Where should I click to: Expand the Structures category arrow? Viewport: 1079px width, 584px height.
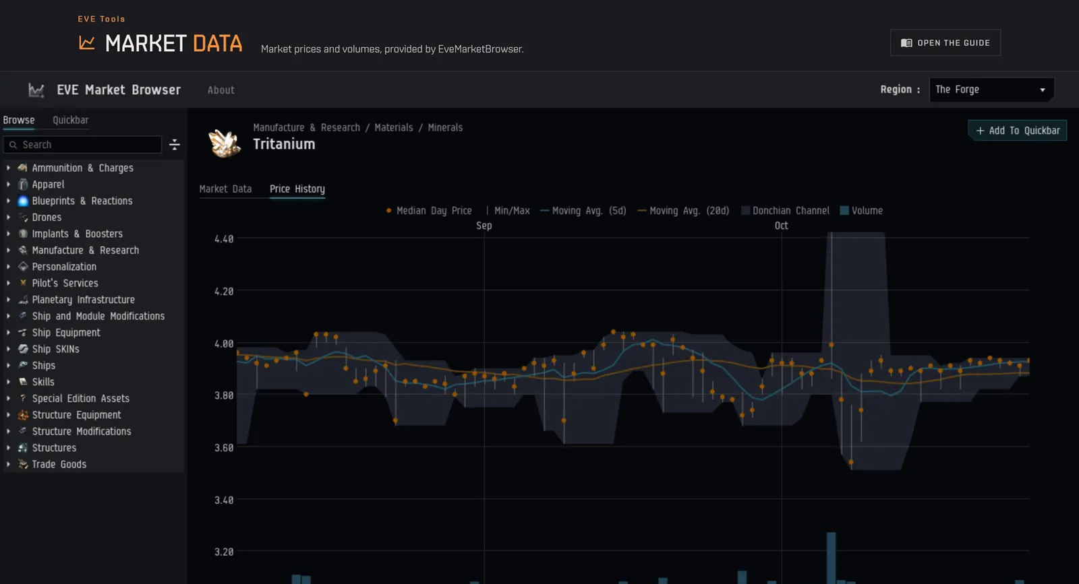(8, 448)
